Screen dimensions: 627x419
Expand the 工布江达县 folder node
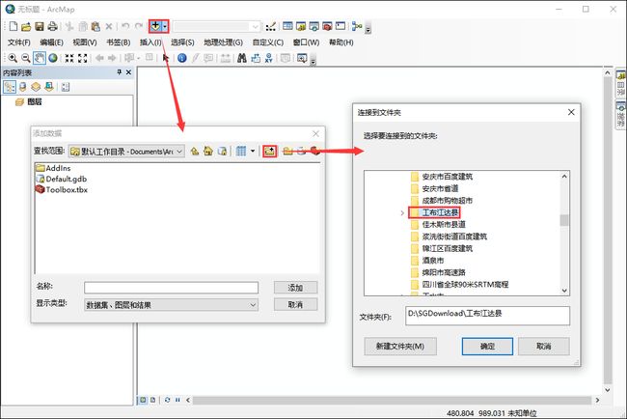pos(402,212)
